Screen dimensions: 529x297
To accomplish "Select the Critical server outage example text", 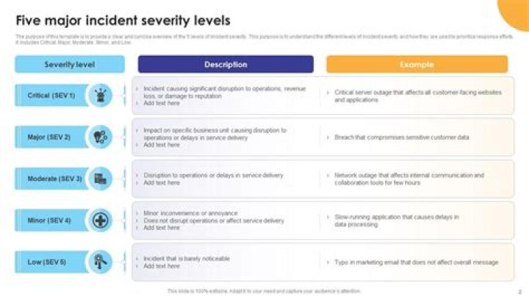I will coord(417,96).
